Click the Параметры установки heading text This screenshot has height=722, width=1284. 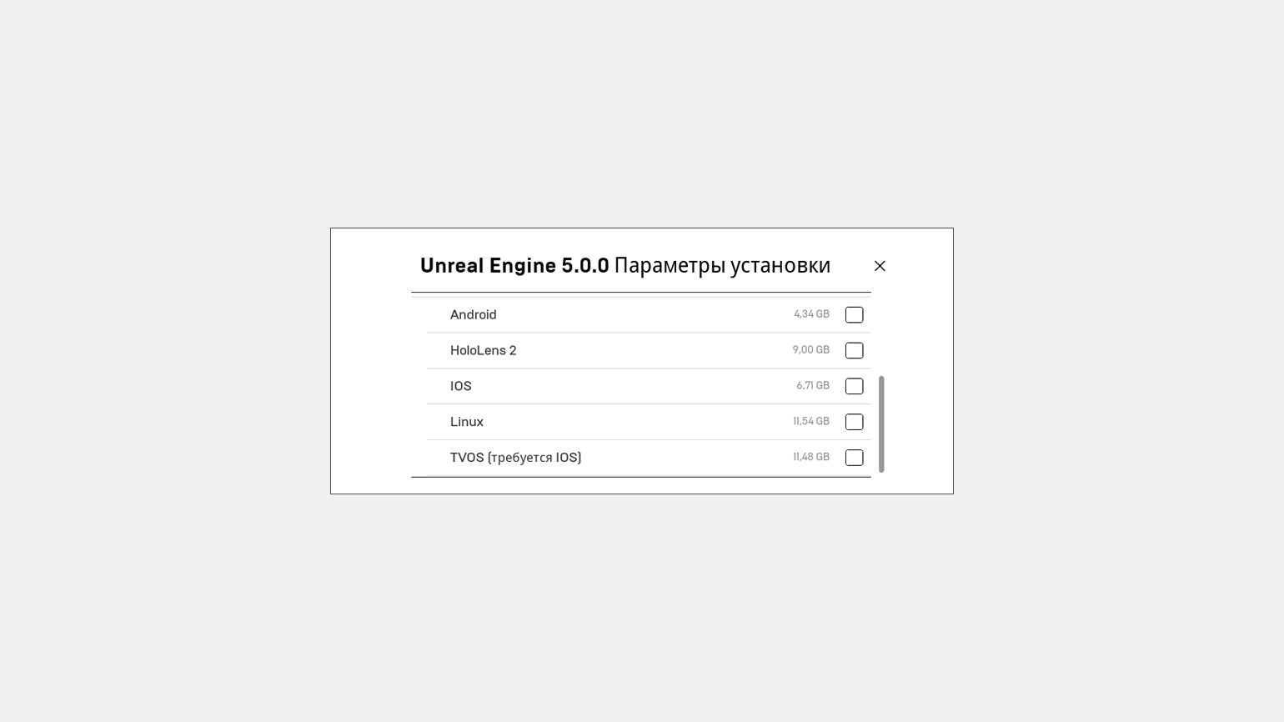click(722, 265)
